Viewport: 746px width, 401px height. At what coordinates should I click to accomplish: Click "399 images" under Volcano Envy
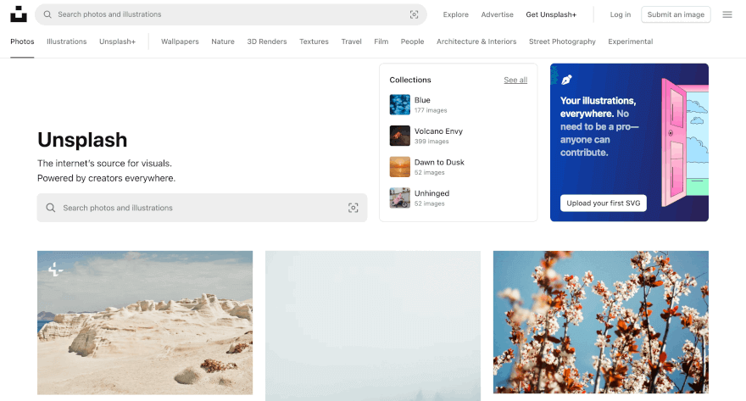[x=431, y=142]
